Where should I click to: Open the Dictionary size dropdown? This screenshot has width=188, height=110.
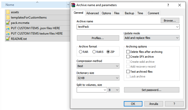click(x=98, y=78)
